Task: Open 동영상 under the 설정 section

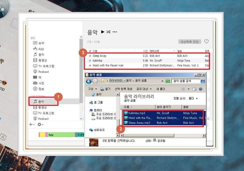Action: pyautogui.click(x=40, y=60)
